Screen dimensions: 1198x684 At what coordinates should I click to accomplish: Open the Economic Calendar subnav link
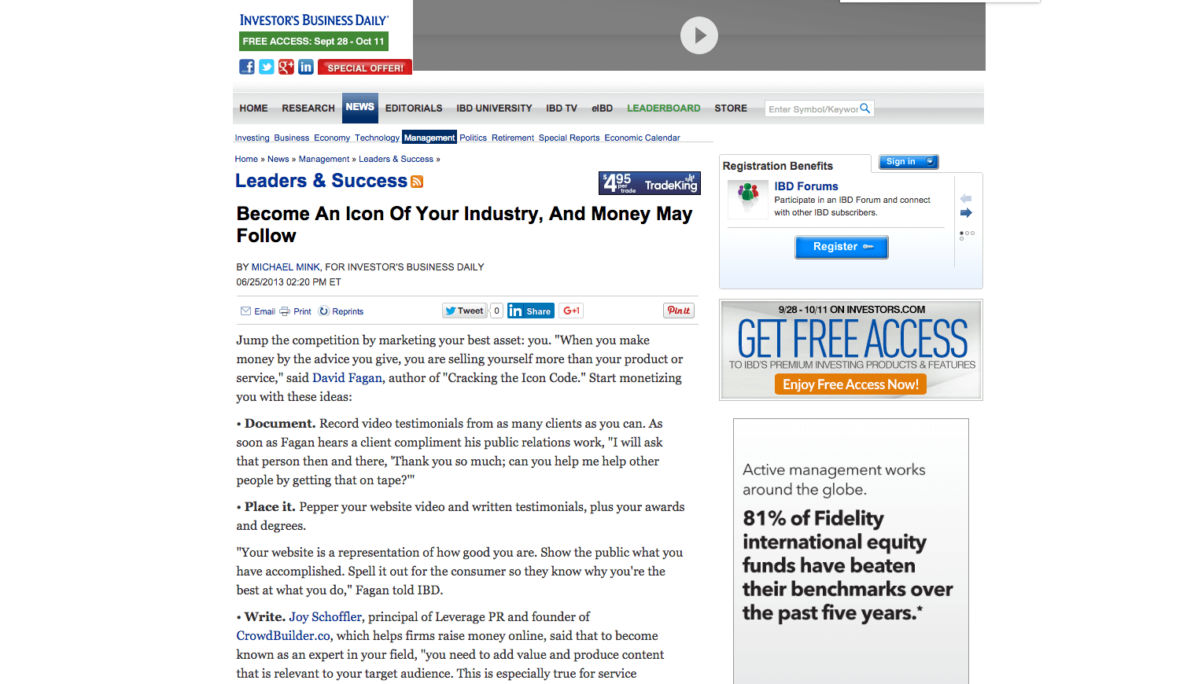(642, 138)
